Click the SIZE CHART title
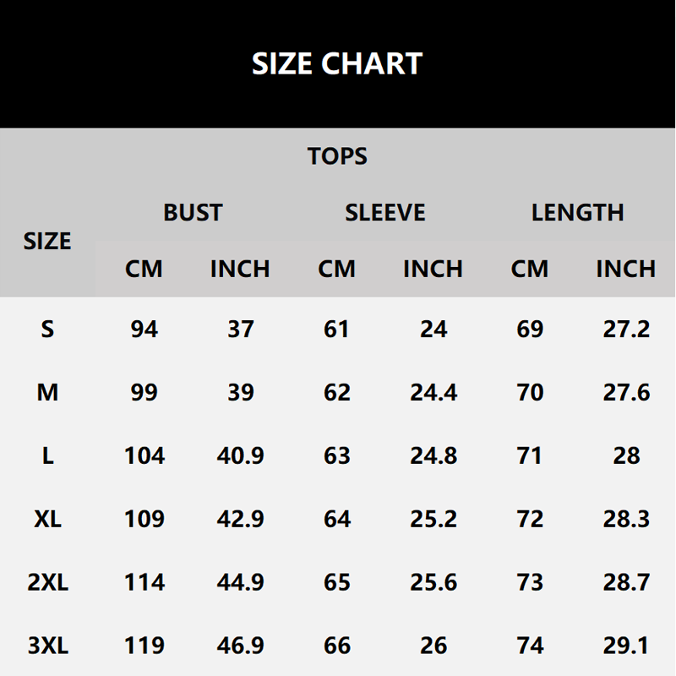Image resolution: width=676 pixels, height=676 pixels. click(337, 64)
